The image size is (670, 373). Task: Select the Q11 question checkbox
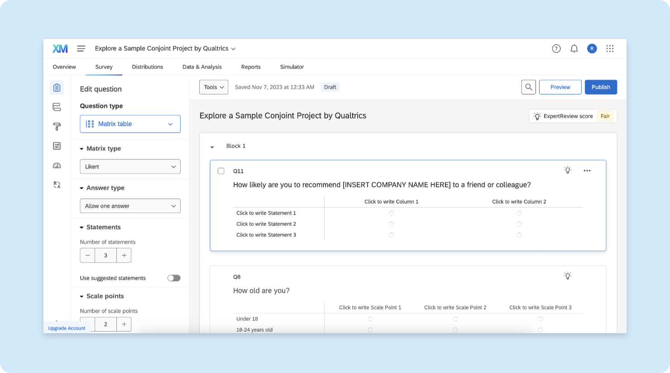point(221,171)
